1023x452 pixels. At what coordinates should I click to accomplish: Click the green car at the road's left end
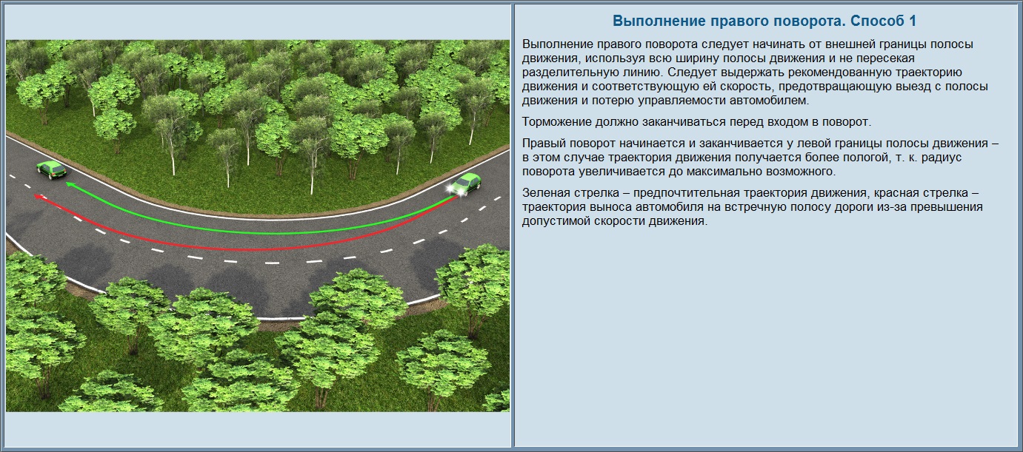pos(51,170)
